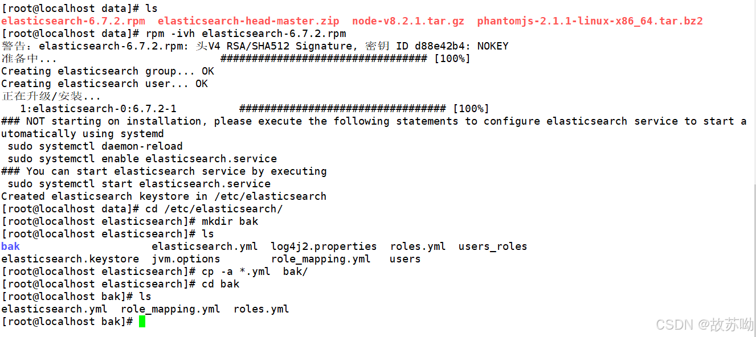Click the node-v8.2.1.tar.gz archive name

(x=408, y=21)
